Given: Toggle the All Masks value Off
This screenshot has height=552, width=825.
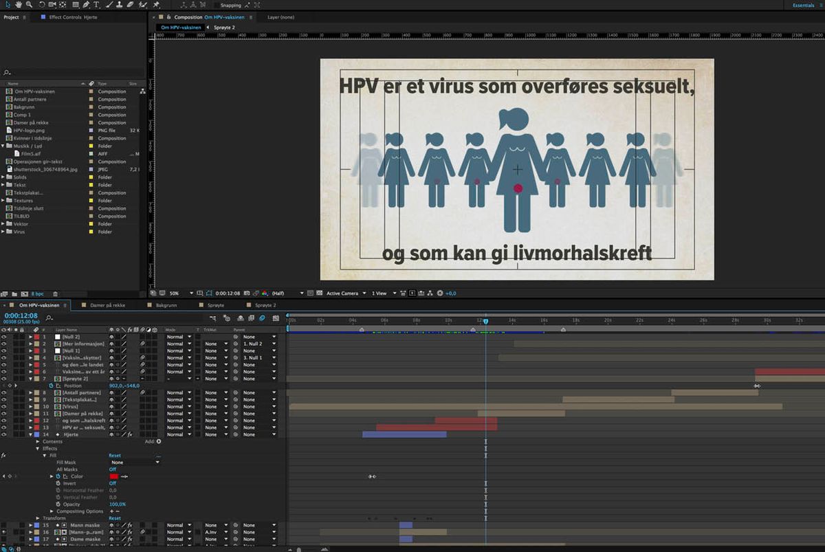Looking at the screenshot, I should click(x=113, y=470).
